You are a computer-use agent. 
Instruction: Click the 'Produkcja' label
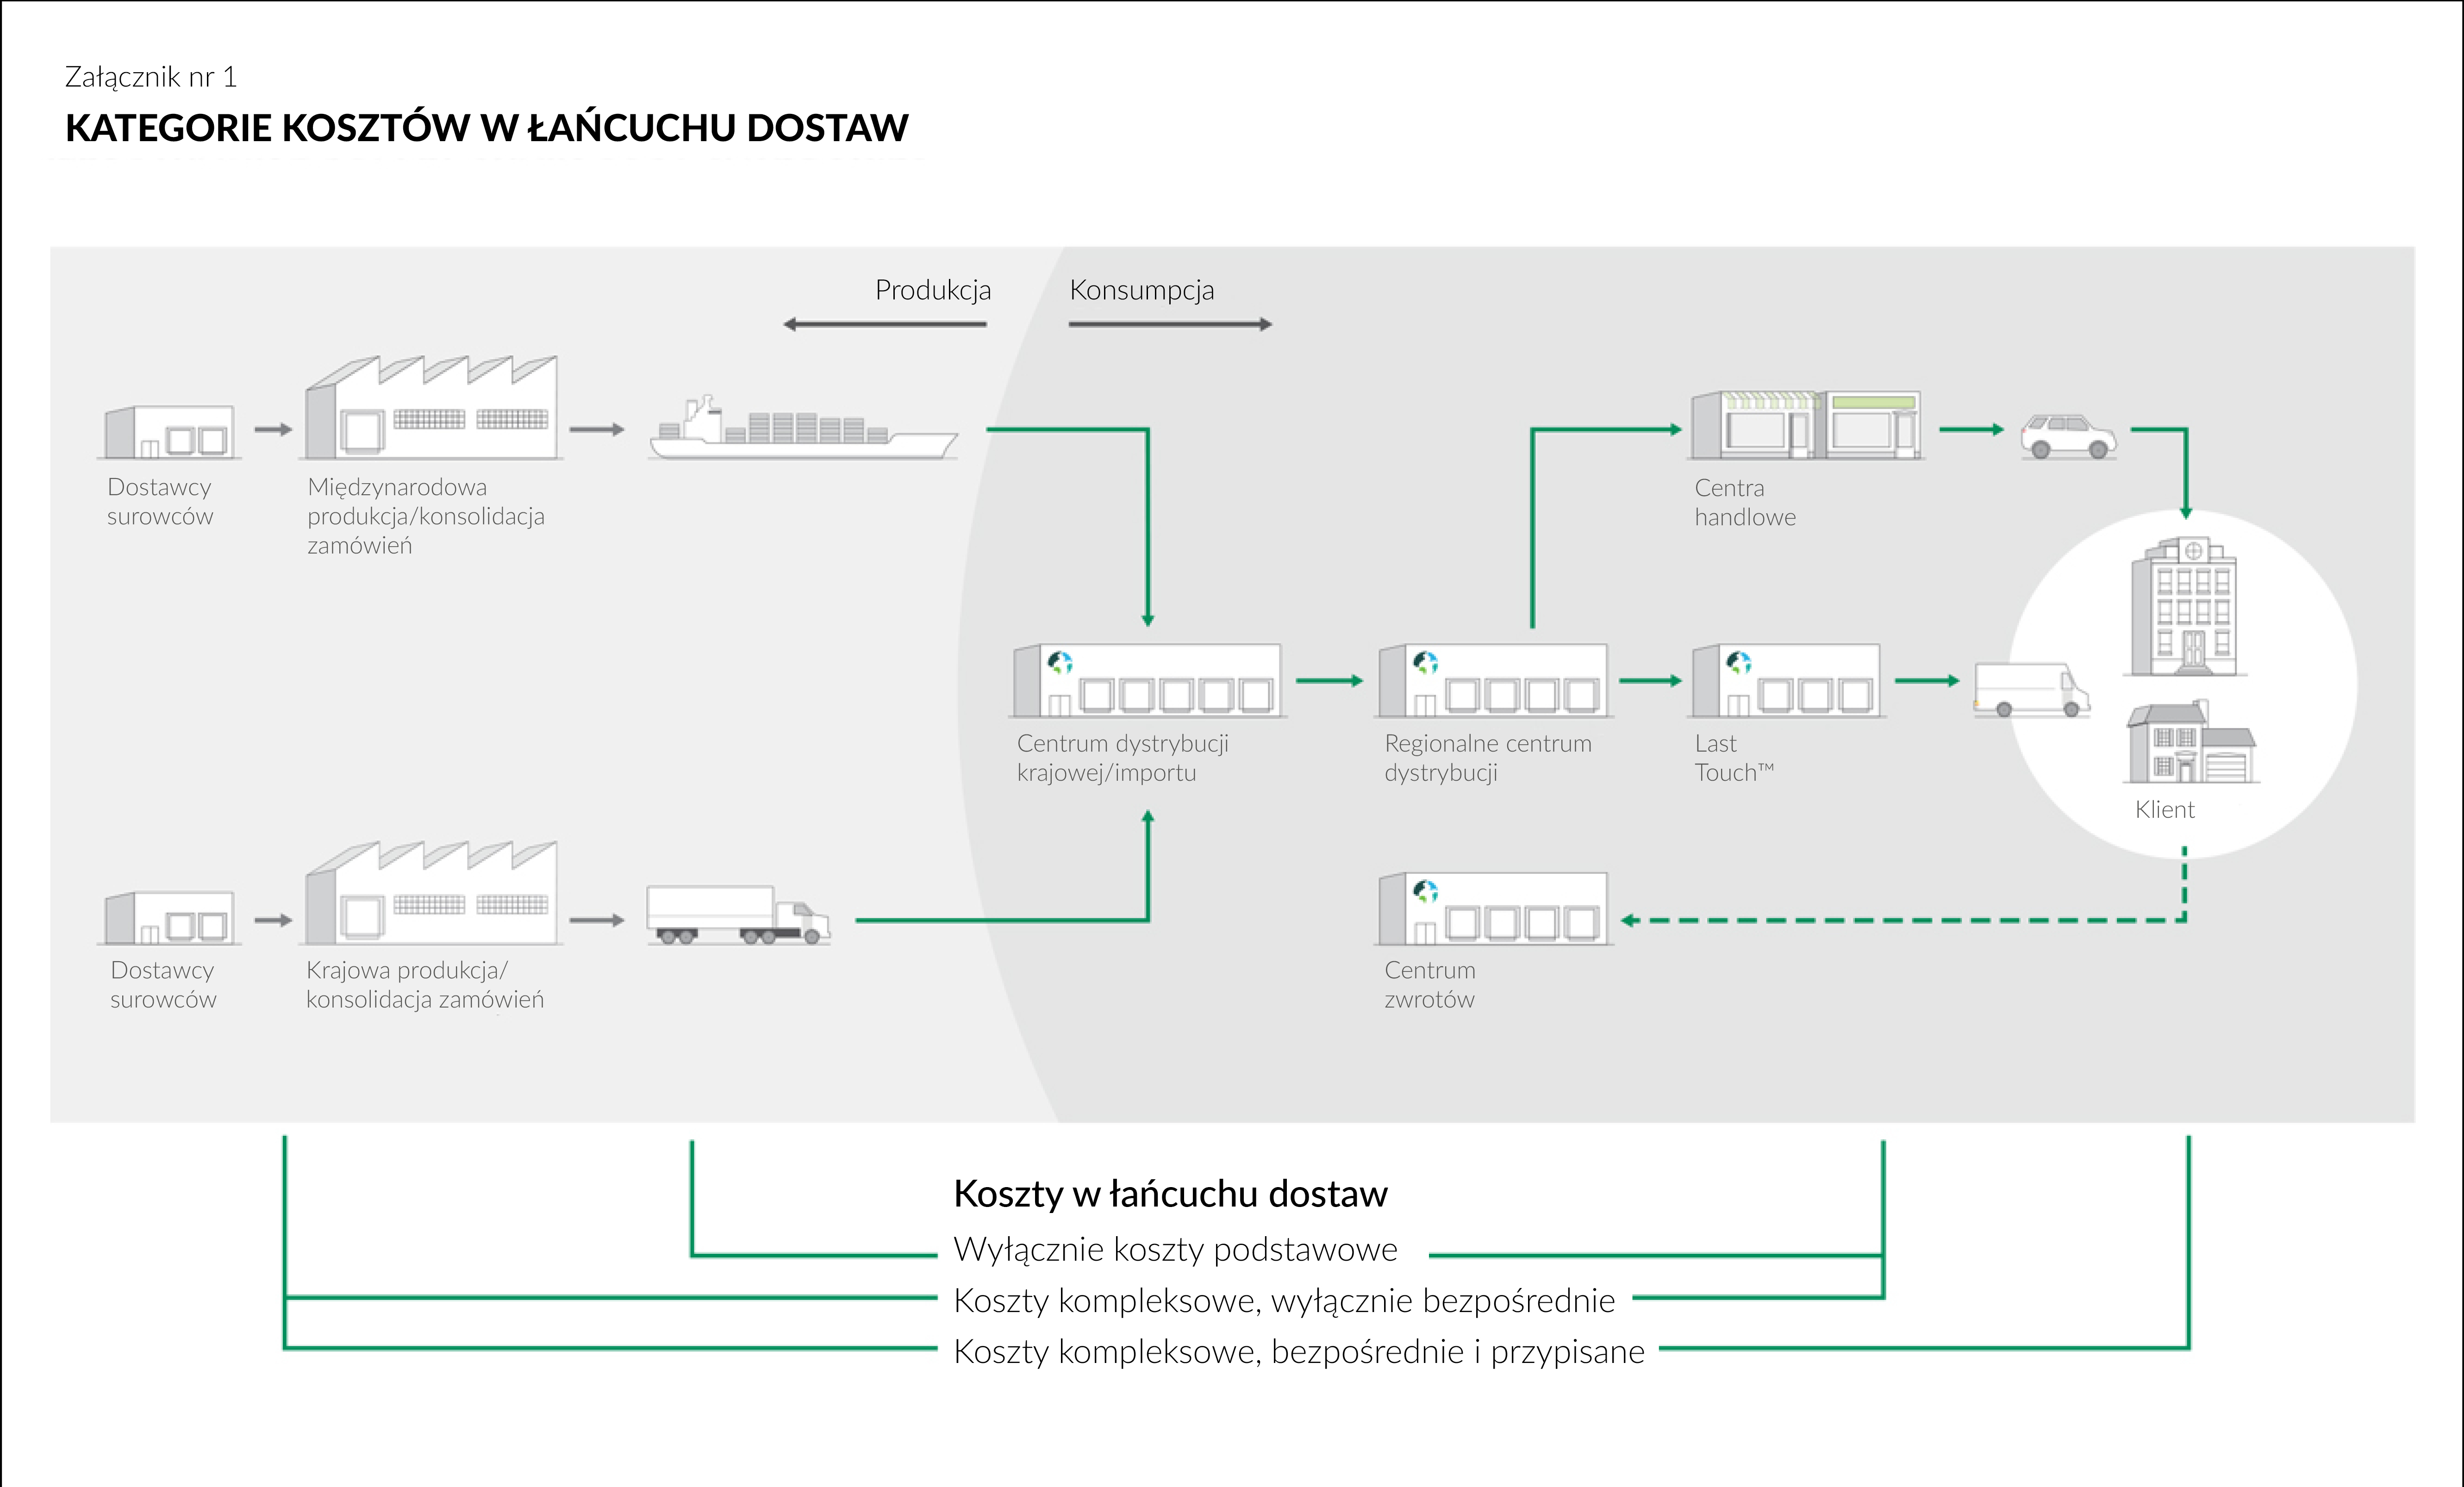tap(933, 290)
